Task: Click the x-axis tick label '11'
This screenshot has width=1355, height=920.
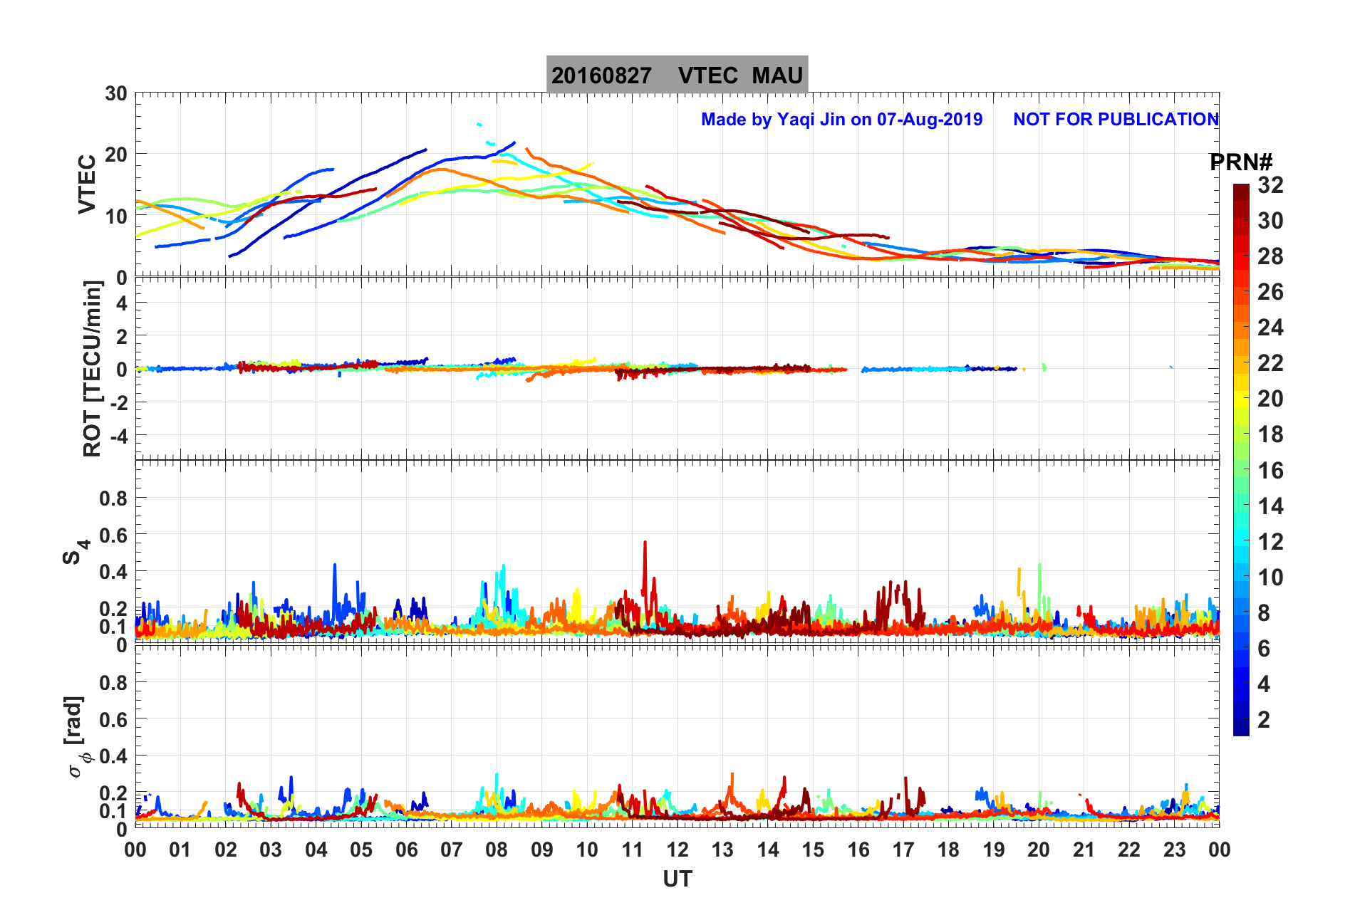Action: pos(633,850)
